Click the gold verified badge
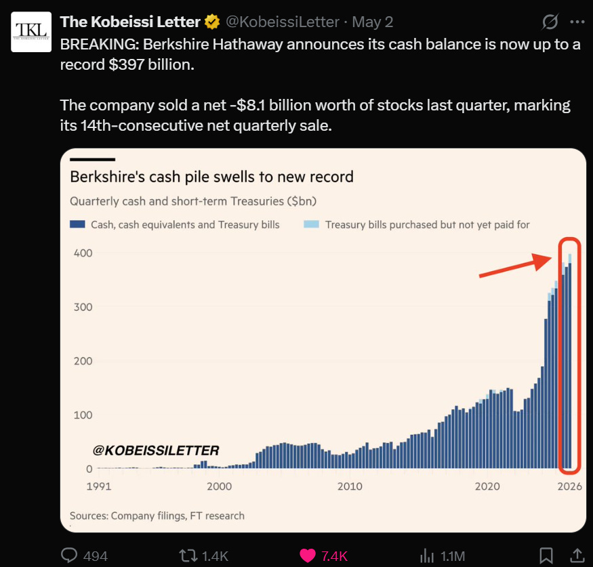 click(x=212, y=22)
